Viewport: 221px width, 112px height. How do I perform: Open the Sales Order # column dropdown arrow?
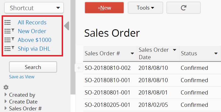click(x=132, y=53)
